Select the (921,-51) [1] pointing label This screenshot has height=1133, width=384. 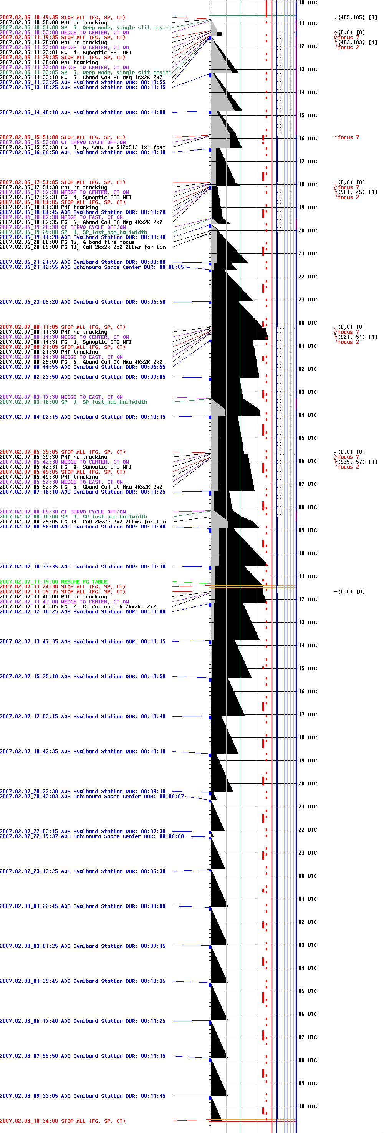pos(357,337)
